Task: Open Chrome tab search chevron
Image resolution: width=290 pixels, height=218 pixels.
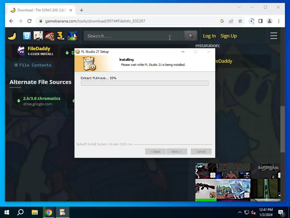Action: (239, 7)
